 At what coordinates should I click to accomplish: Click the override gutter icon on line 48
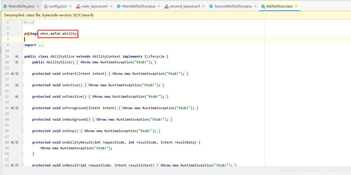pyautogui.click(x=12, y=142)
